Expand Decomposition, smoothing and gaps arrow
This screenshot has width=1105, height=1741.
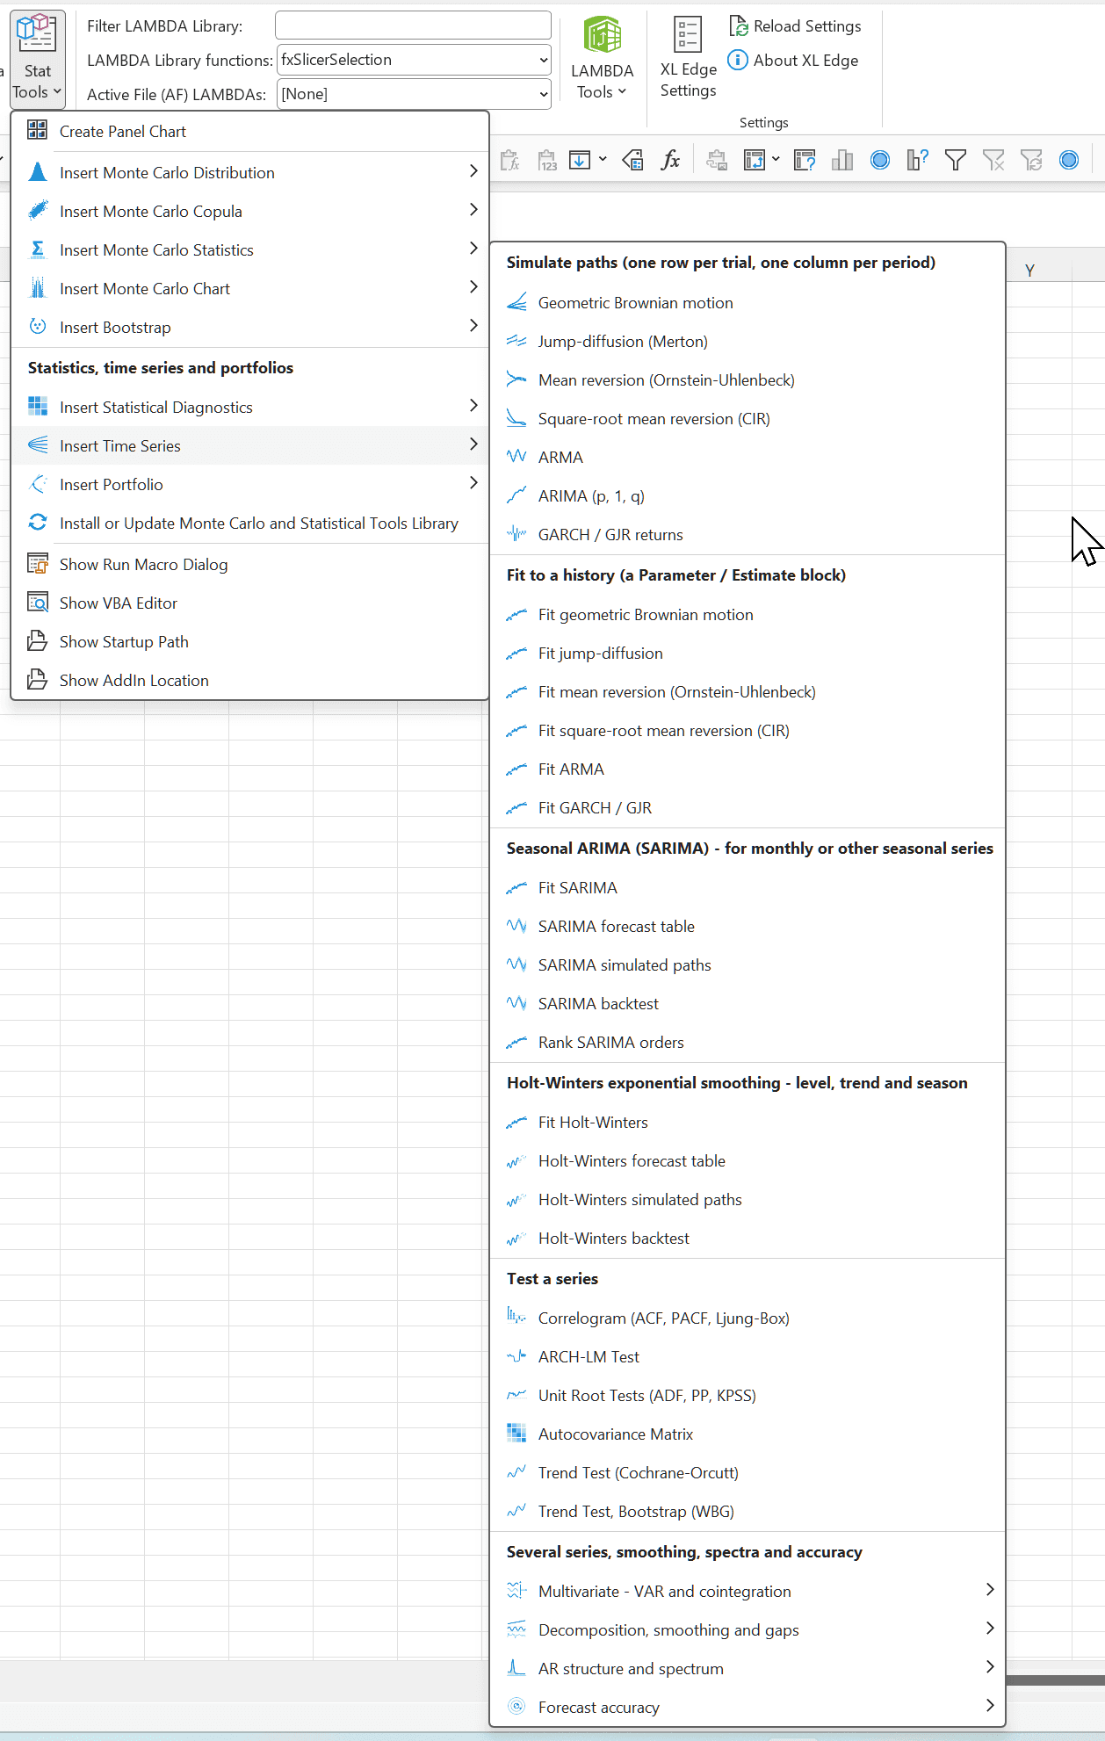990,1629
